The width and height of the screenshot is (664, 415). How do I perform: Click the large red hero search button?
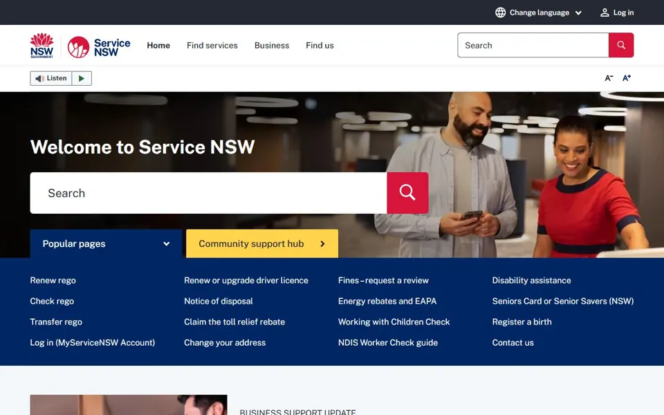pyautogui.click(x=407, y=193)
